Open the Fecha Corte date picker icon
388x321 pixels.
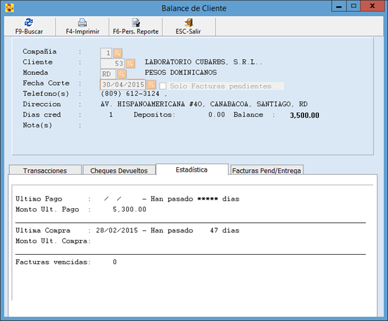[151, 85]
